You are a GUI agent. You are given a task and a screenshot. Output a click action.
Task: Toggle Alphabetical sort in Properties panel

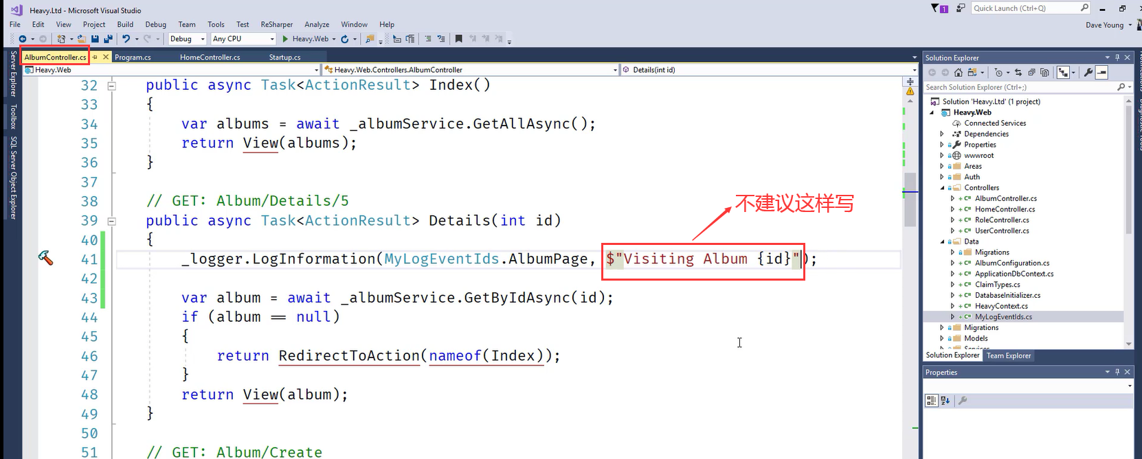945,401
